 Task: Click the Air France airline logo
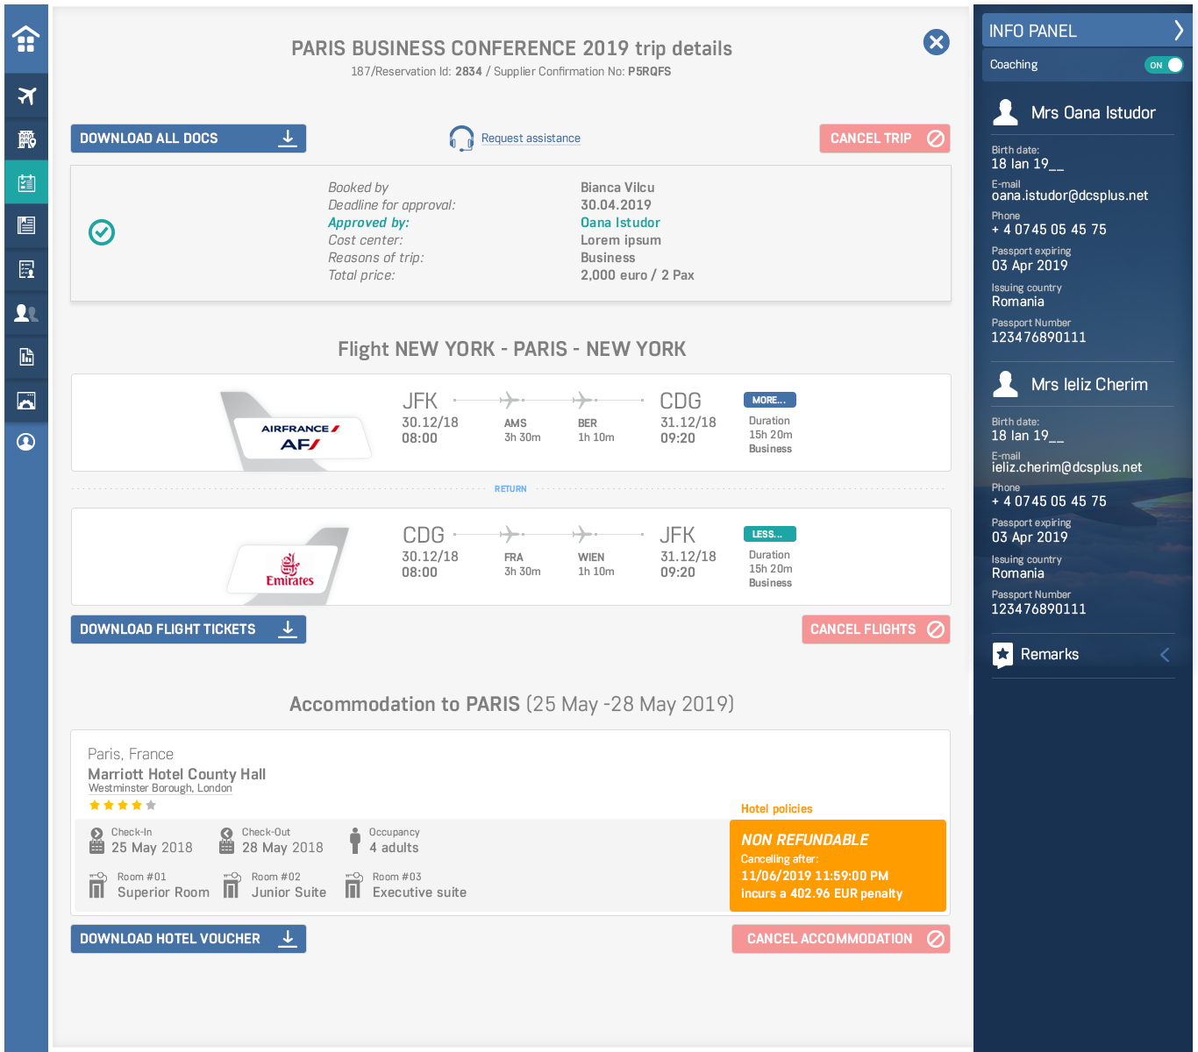[301, 436]
